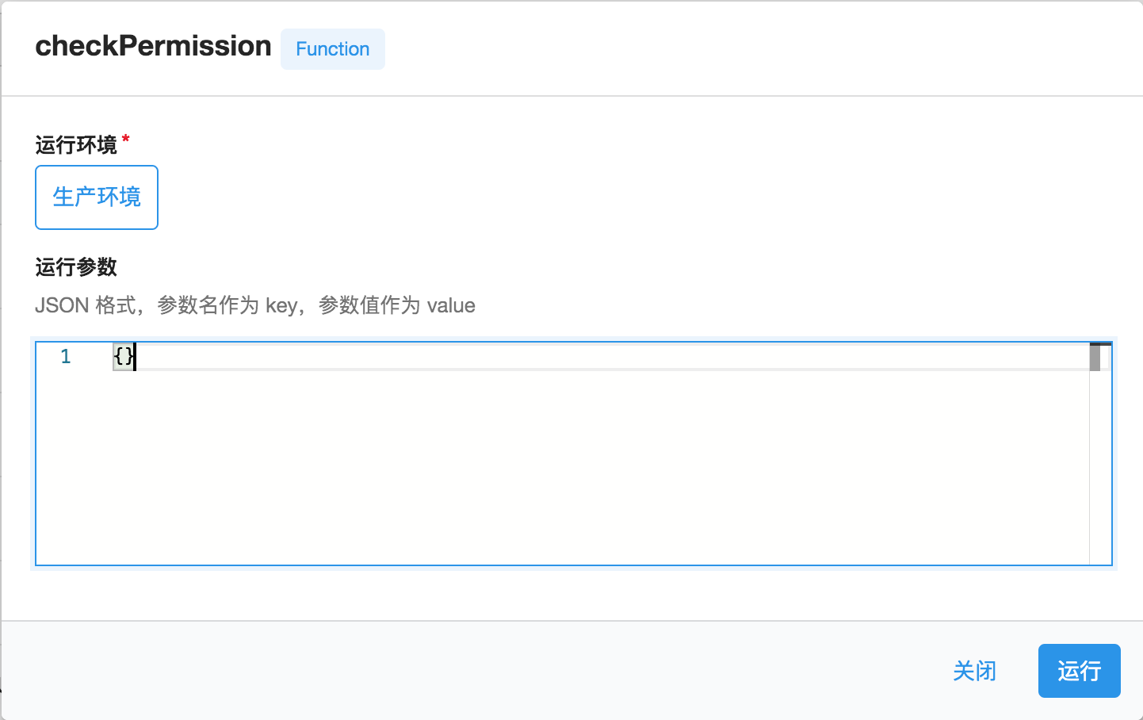Focus the JSON parameters code editor

[574, 454]
